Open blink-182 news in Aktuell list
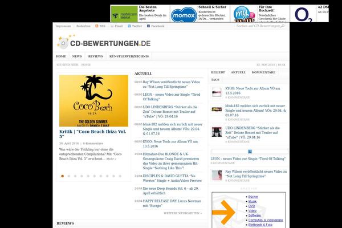 pyautogui.click(x=173, y=129)
